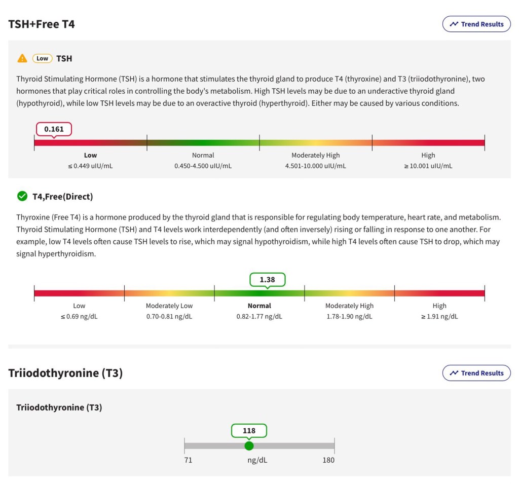519x484 pixels.
Task: Click the trend line icon in the TSH+Free T4 header button
Action: [x=454, y=24]
